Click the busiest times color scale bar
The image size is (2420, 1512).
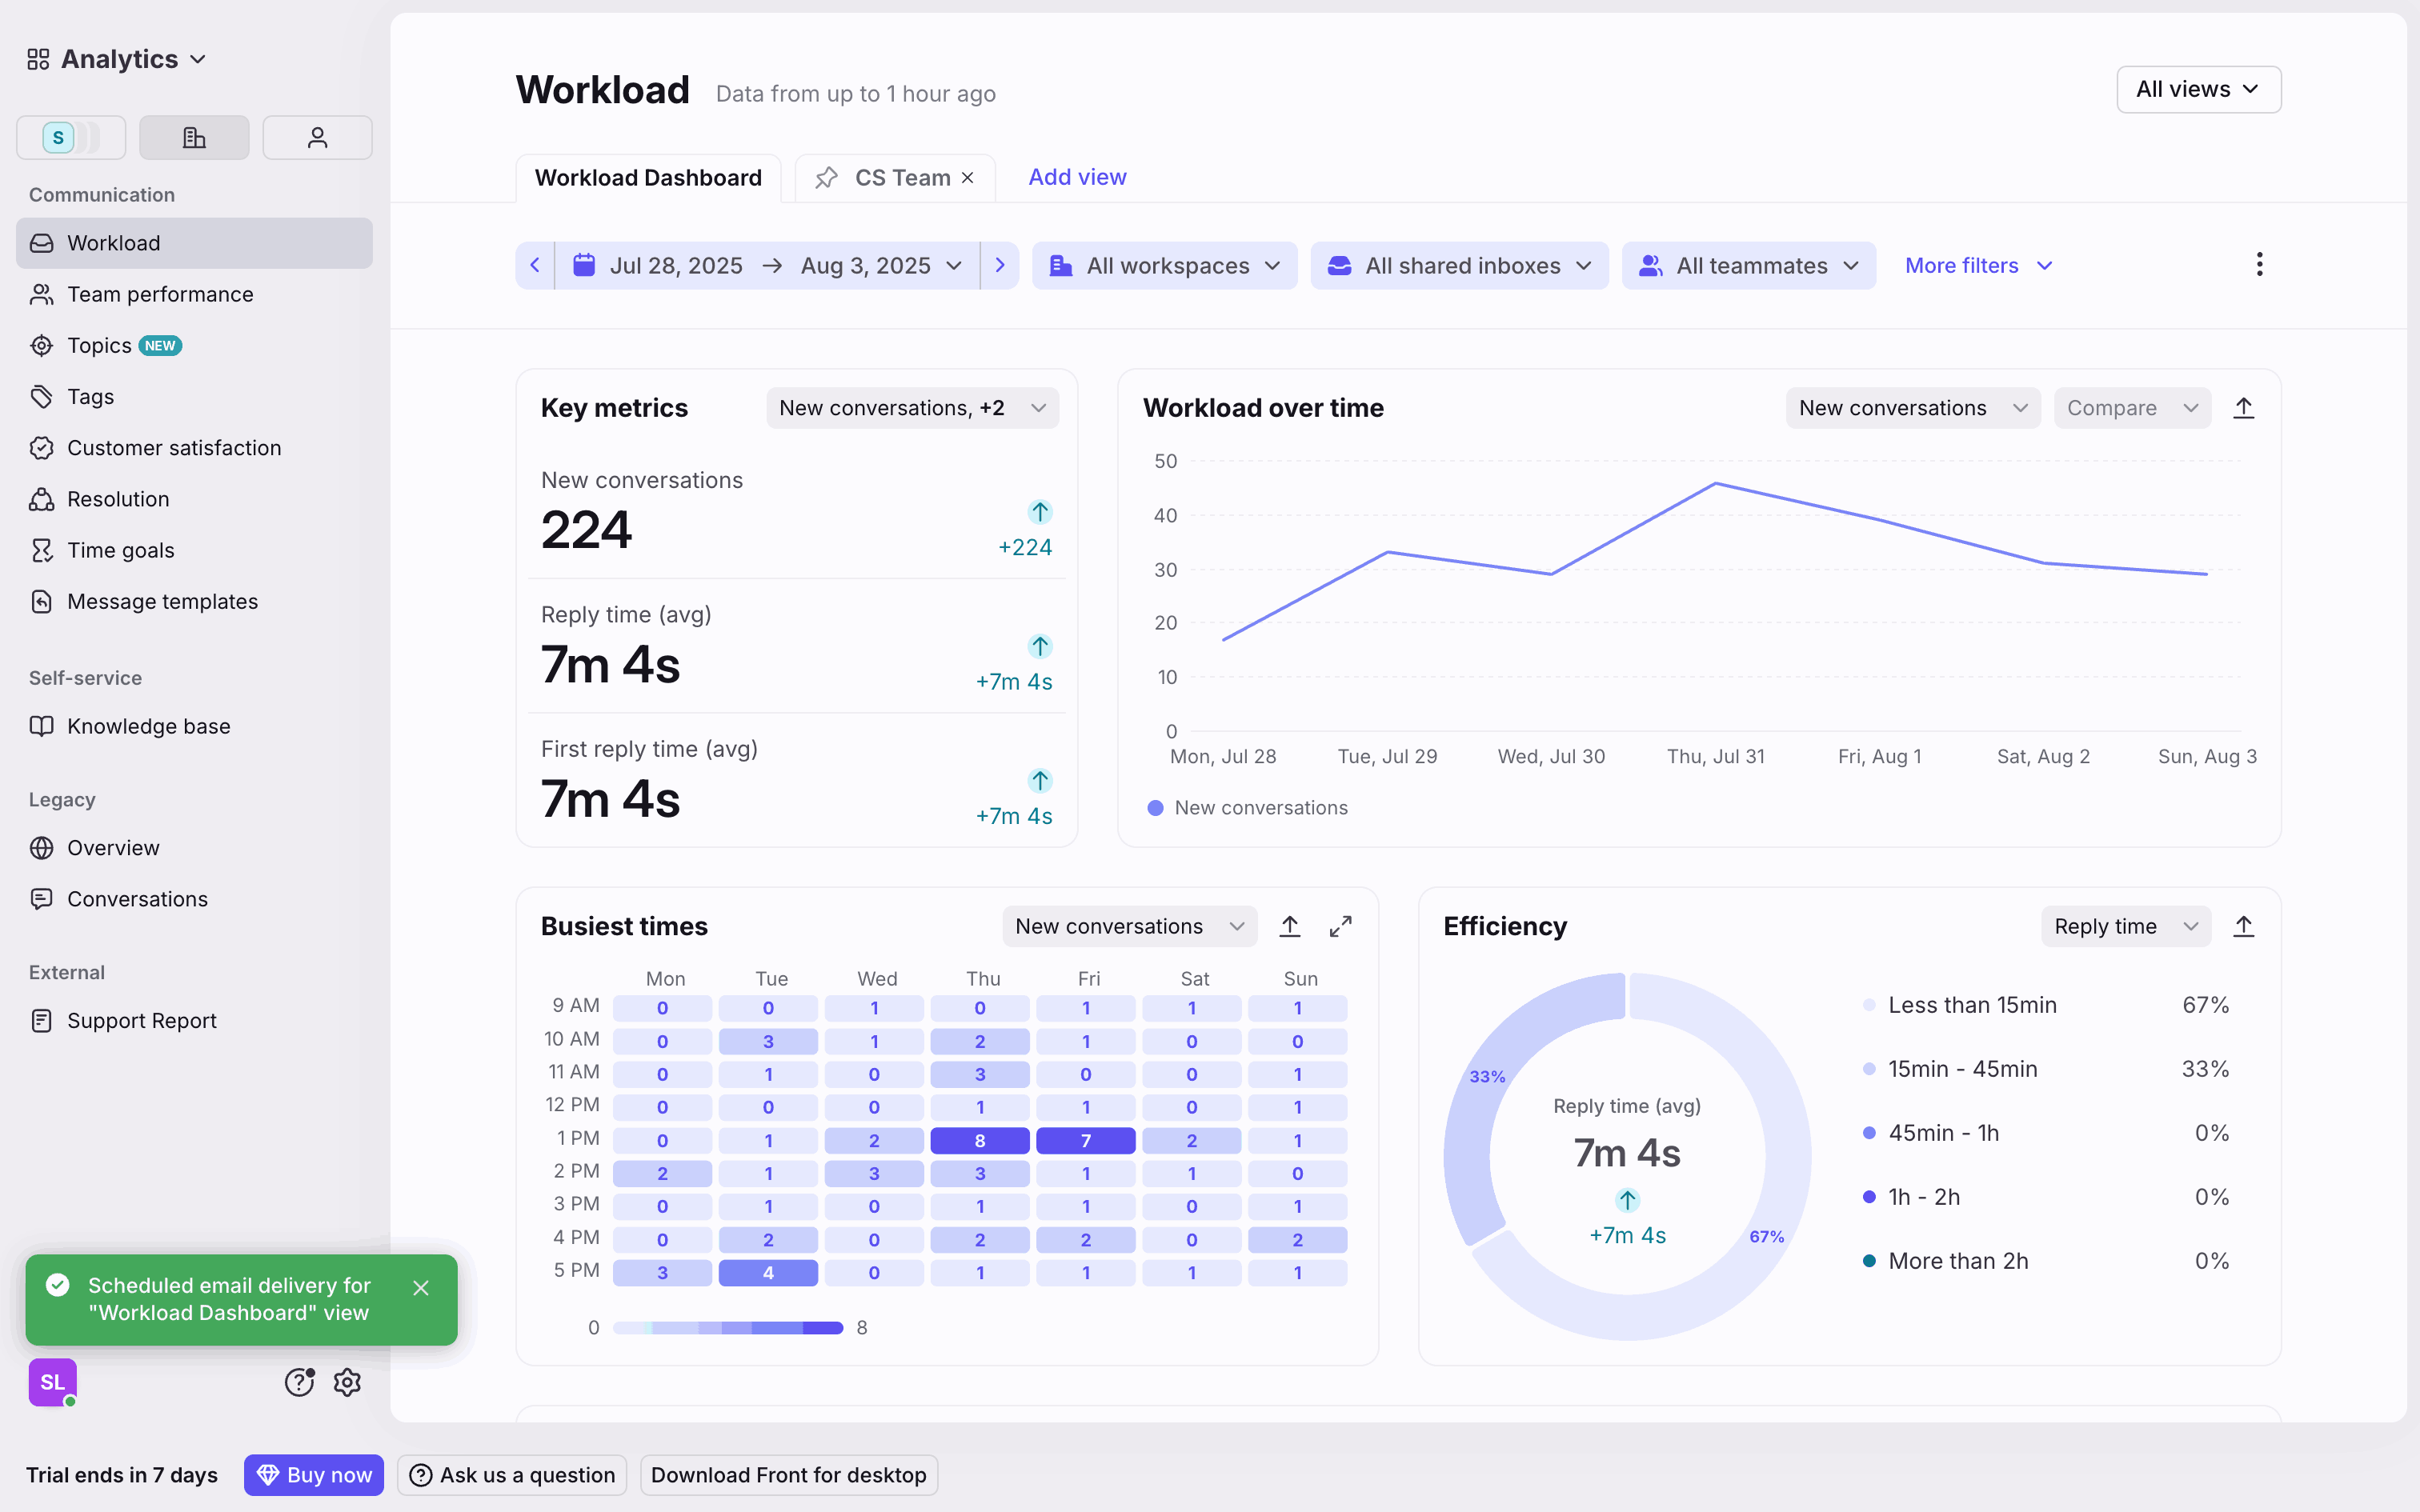pyautogui.click(x=727, y=1328)
